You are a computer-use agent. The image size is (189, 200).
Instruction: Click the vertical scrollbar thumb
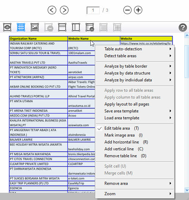point(187,61)
